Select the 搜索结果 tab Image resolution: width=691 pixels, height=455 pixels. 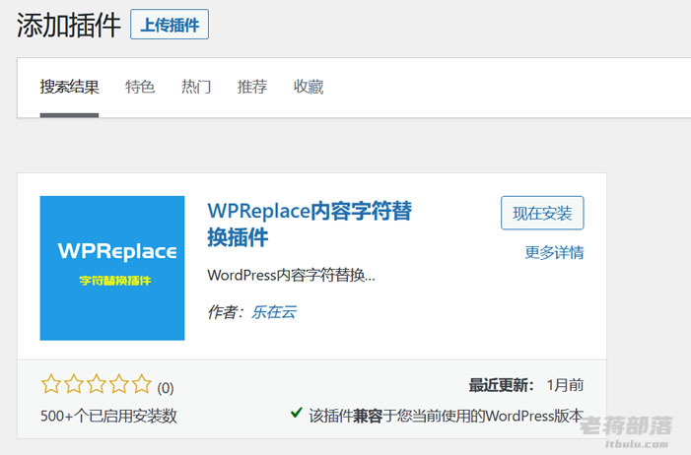tap(69, 87)
